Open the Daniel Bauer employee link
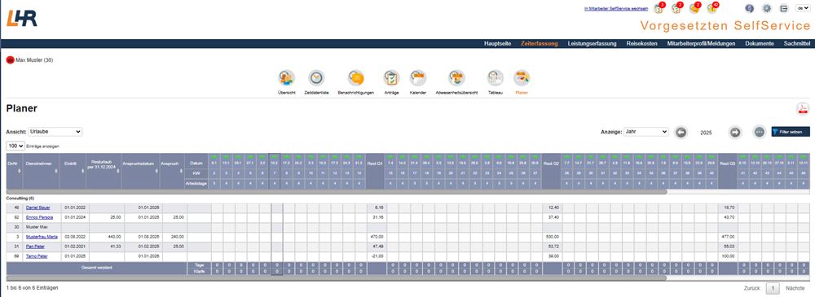Screen dimensions: 815x297 [38, 207]
